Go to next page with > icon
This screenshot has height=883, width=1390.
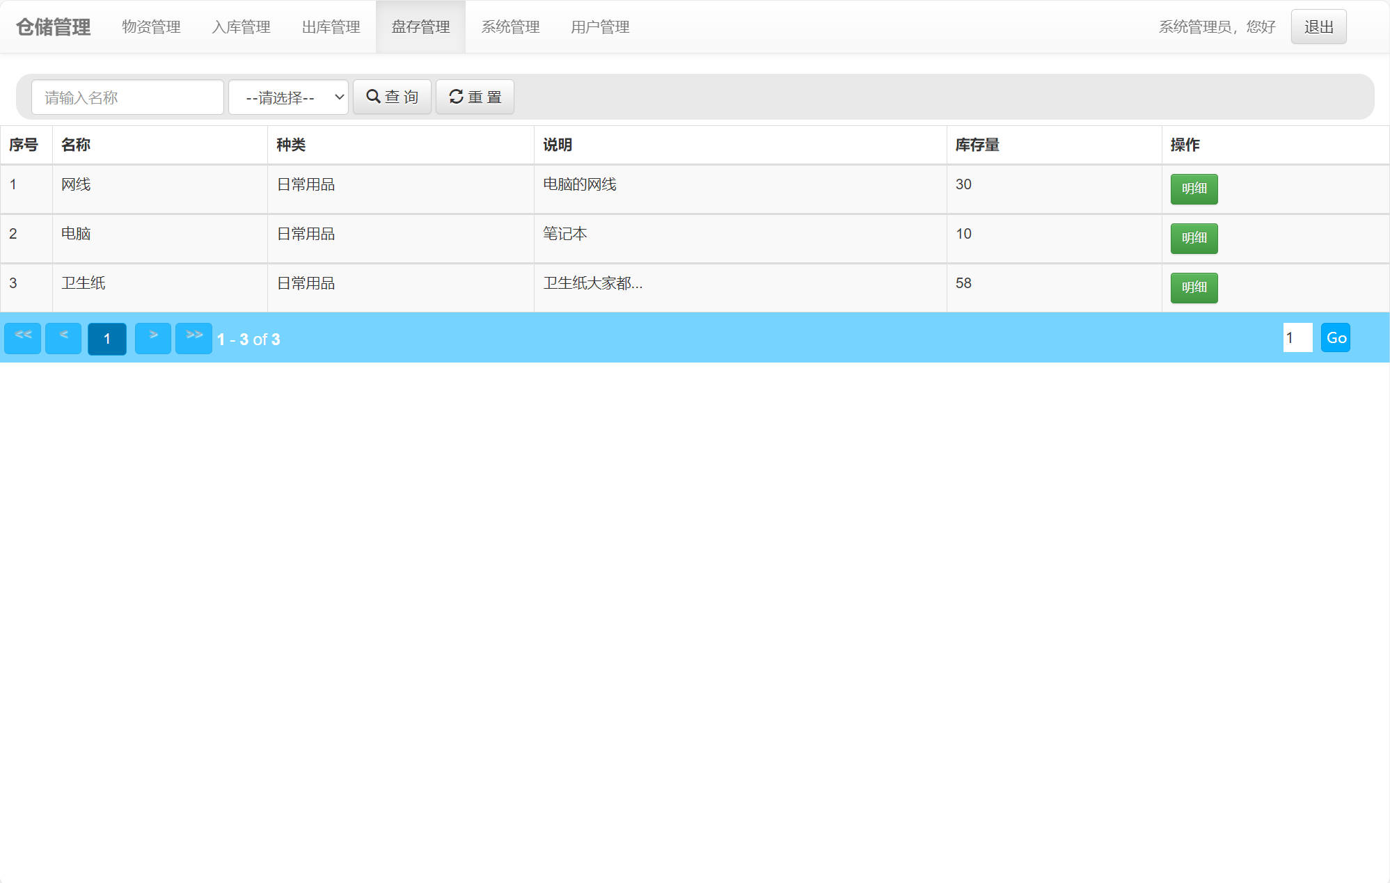coord(152,337)
